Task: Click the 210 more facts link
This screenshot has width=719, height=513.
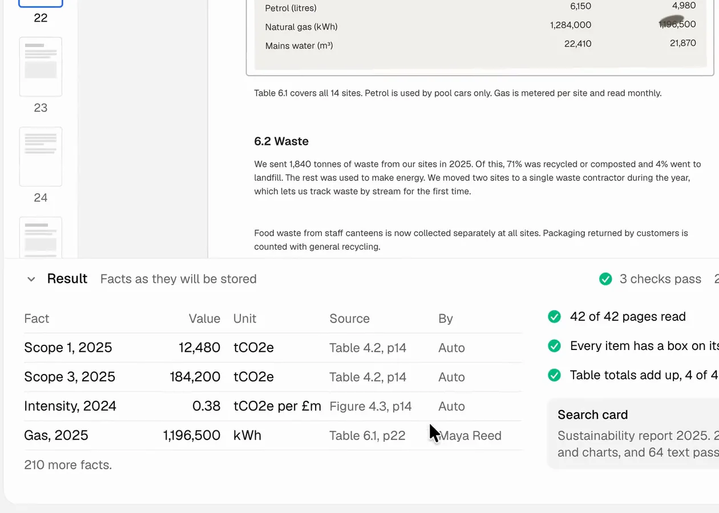Action: [x=68, y=465]
